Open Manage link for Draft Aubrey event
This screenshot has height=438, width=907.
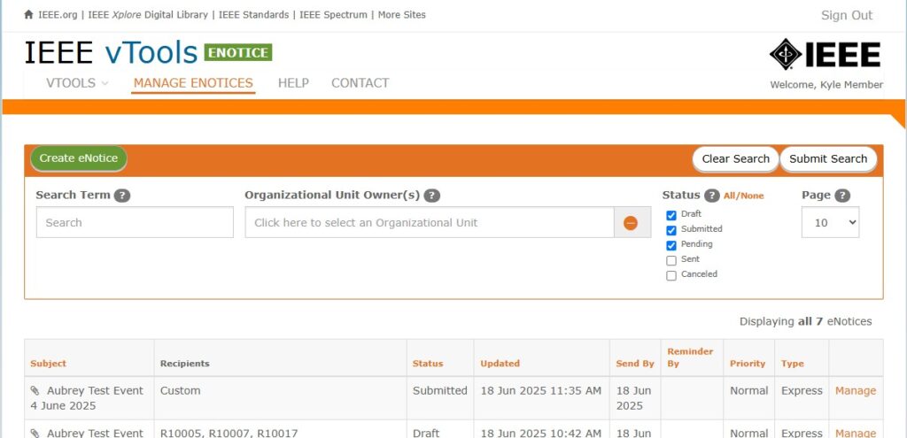pos(855,433)
